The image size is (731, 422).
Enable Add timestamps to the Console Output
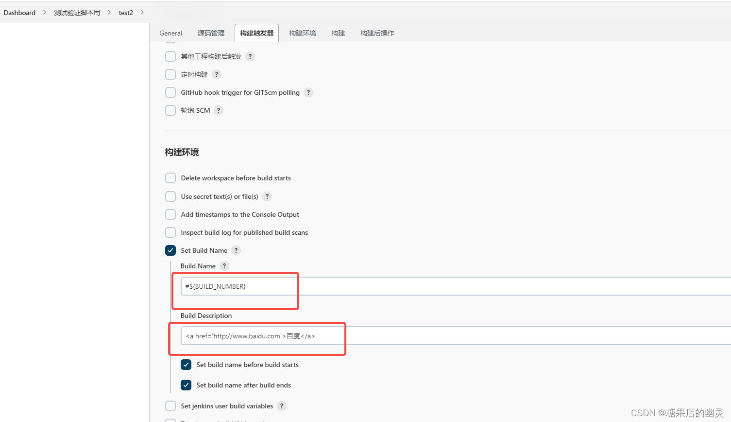170,214
